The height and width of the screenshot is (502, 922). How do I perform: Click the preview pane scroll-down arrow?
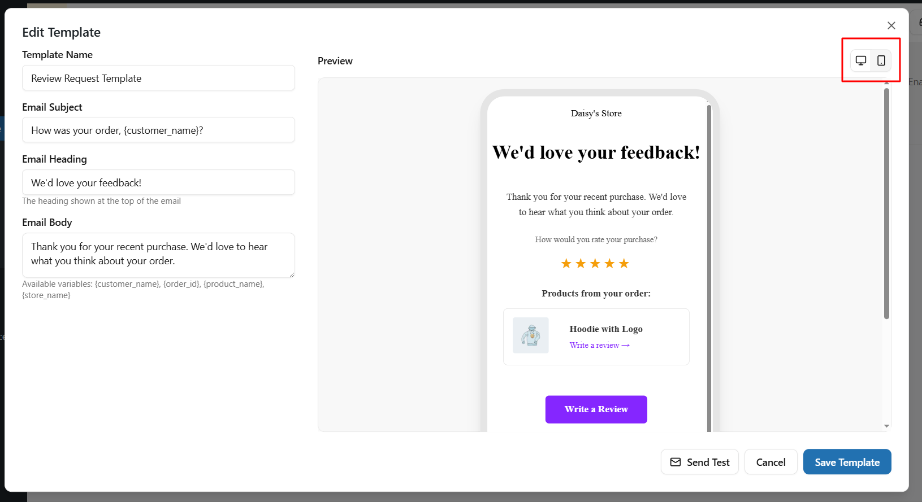coord(886,426)
